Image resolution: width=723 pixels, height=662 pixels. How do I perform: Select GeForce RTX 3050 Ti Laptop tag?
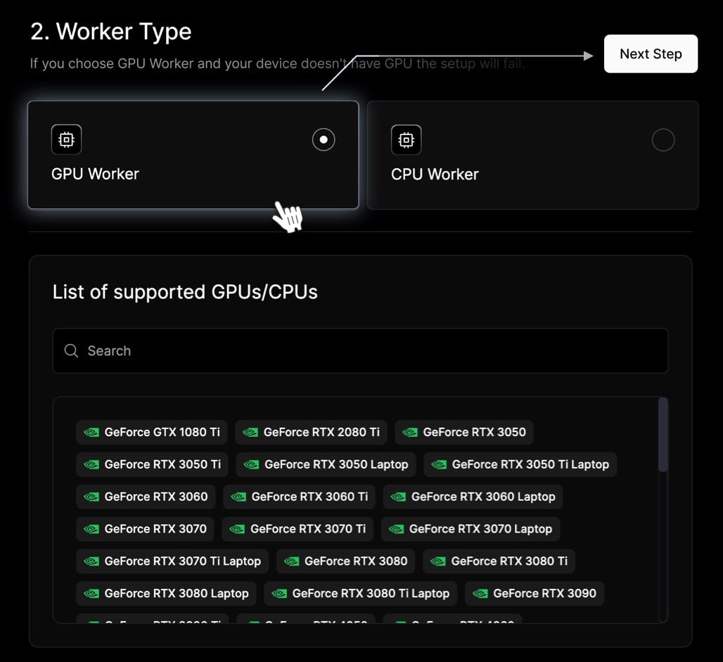point(520,464)
